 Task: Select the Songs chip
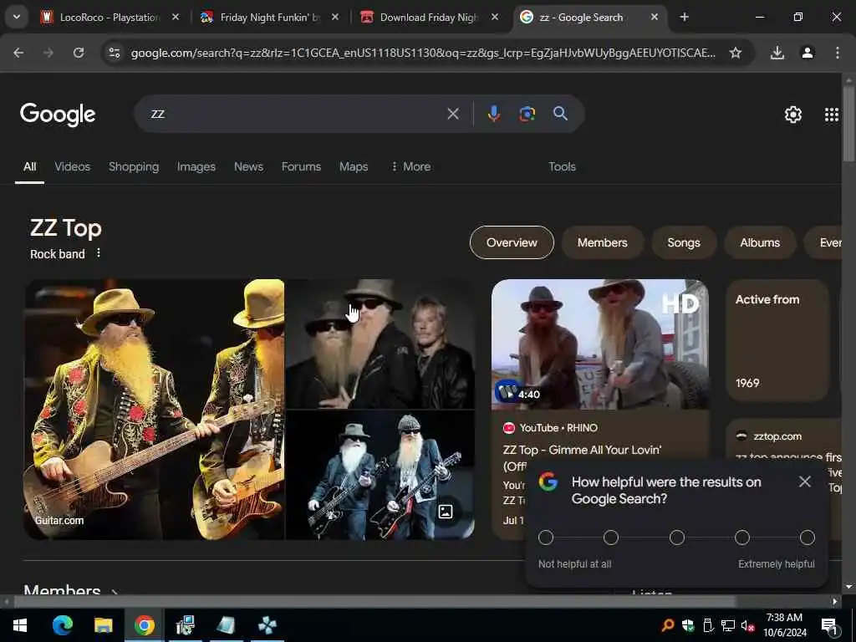pyautogui.click(x=684, y=242)
